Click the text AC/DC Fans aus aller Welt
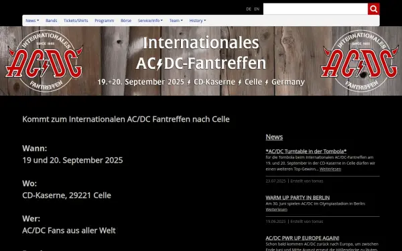This screenshot has width=402, height=251. point(69,230)
